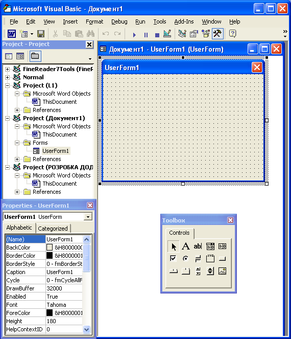
Task: Open the UserForm1 object dropdown in Properties
Action: pos(88,217)
